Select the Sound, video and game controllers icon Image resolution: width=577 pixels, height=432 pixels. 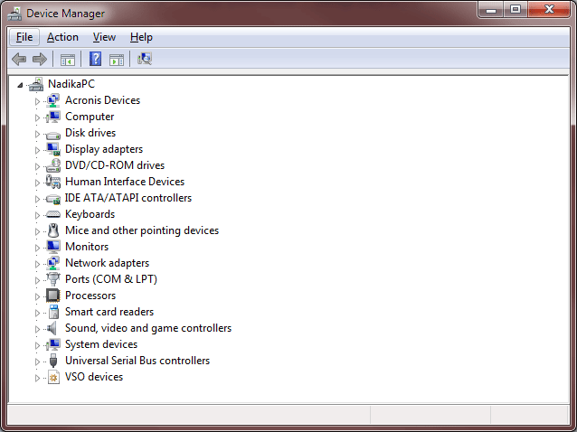[x=52, y=328]
